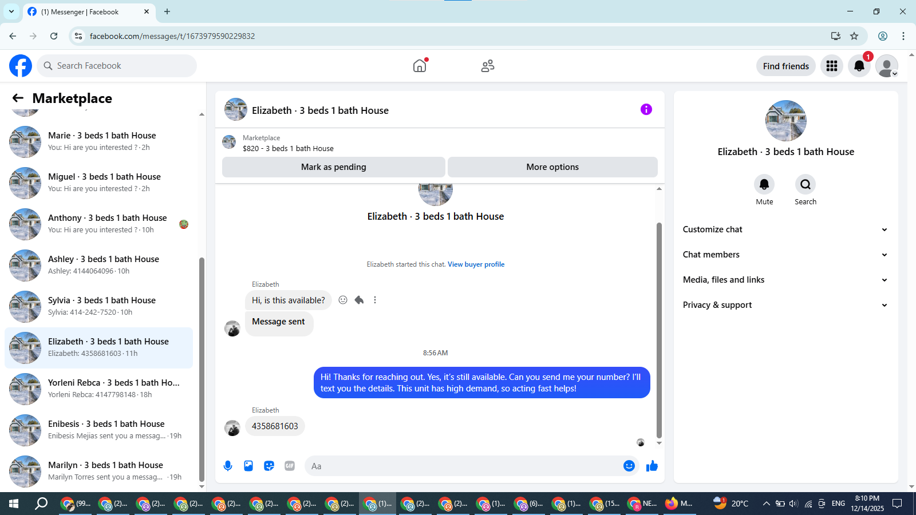
Task: Click More options button
Action: pyautogui.click(x=552, y=167)
